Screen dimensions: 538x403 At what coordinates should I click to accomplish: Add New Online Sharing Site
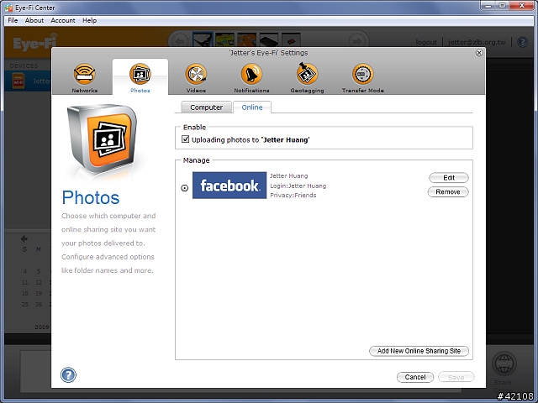[419, 351]
